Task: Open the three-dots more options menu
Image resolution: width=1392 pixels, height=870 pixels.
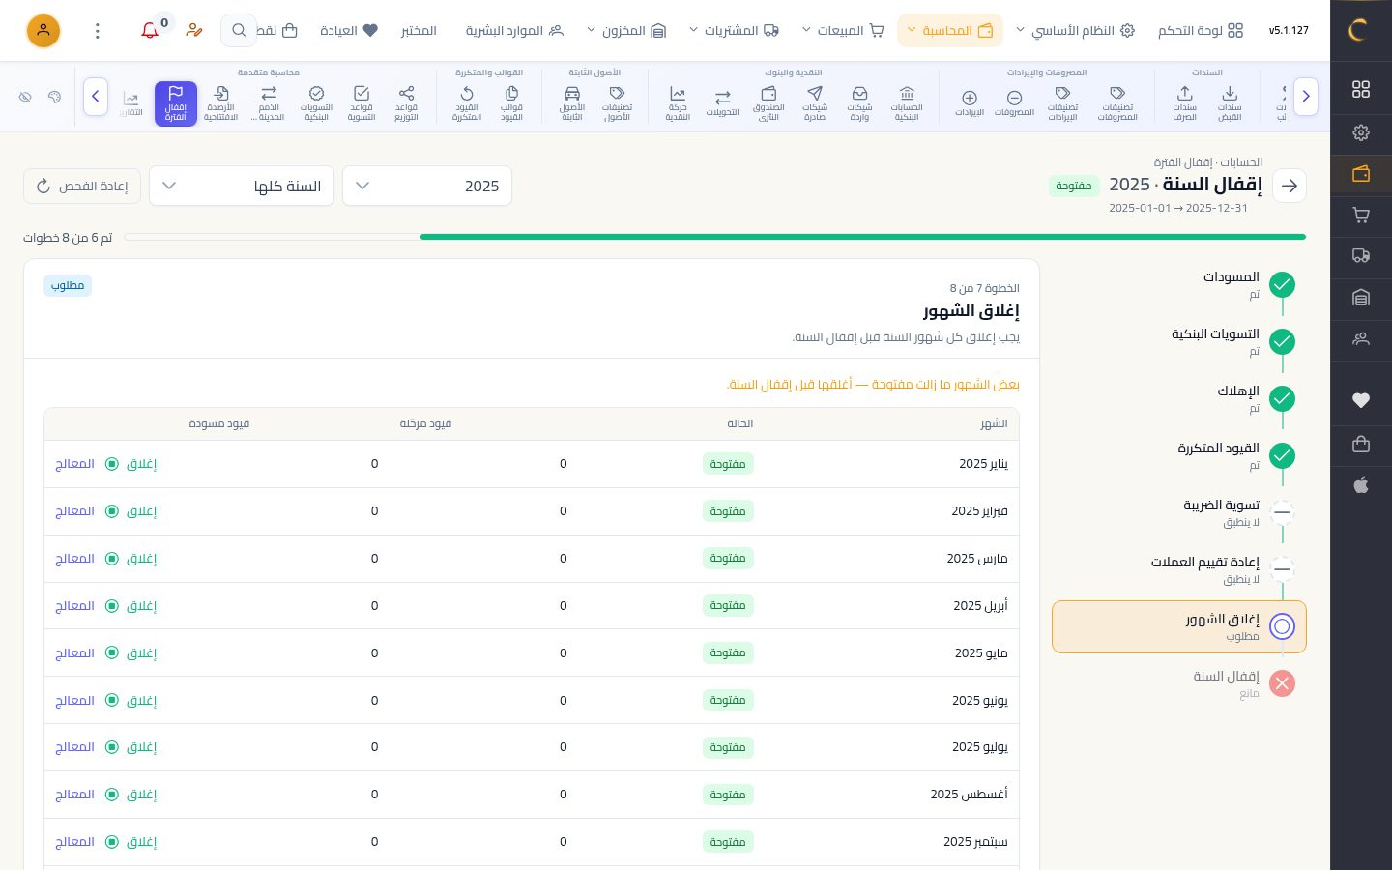Action: [x=97, y=31]
